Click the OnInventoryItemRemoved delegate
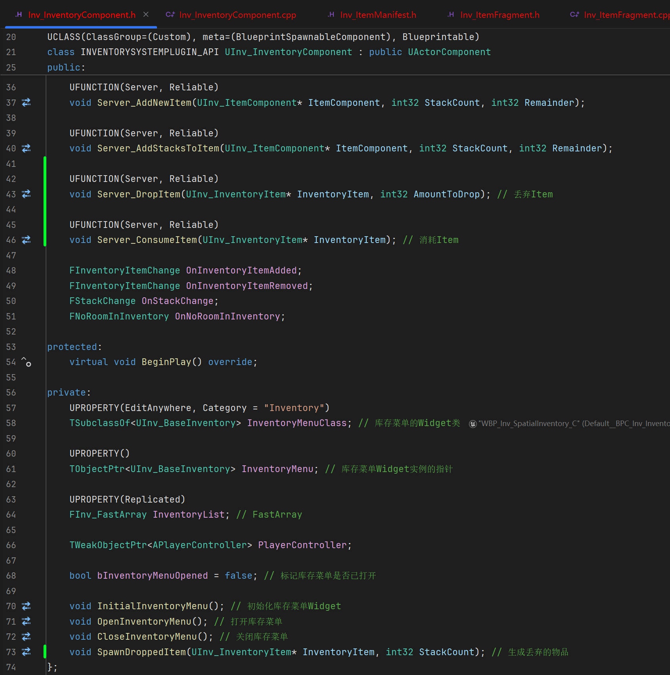This screenshot has height=675, width=670. tap(247, 286)
